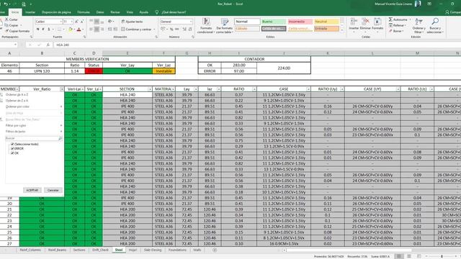Toggle underline (S) formatting
The width and height of the screenshot is (461, 259).
[49, 29]
